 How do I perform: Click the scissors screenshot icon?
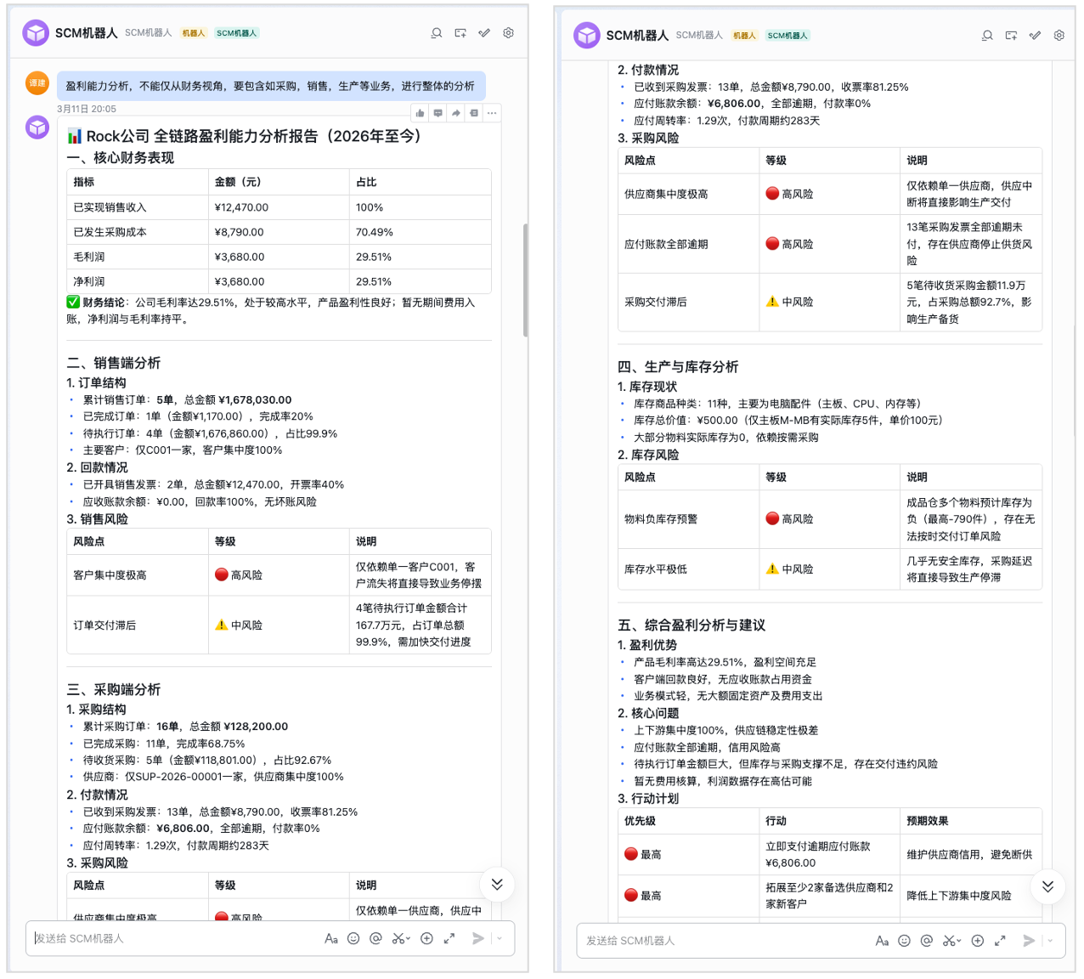pyautogui.click(x=398, y=938)
